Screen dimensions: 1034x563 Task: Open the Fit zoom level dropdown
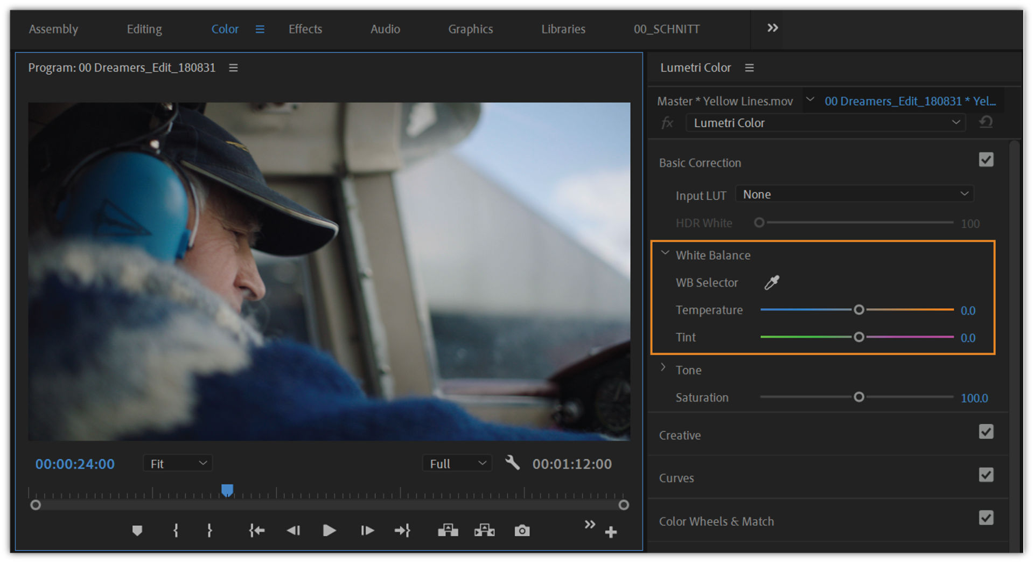pos(178,463)
